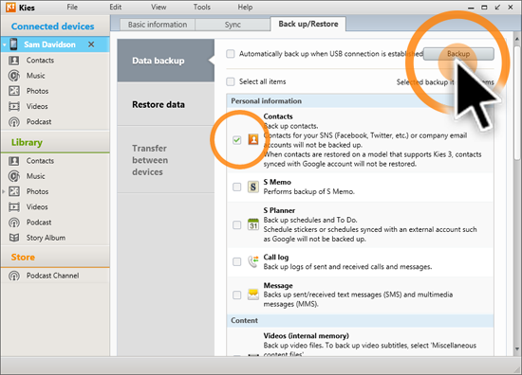Click the Backup button
Viewport: 522px width, 375px height.
pos(458,54)
